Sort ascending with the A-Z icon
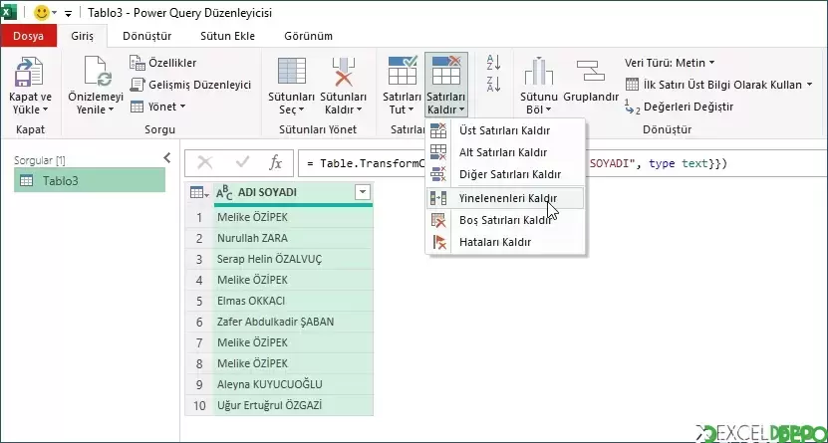The image size is (828, 443). pyautogui.click(x=493, y=63)
